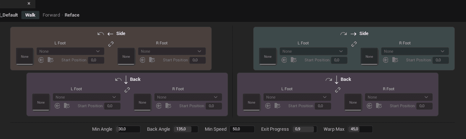Open left Side L Foot asset dropdown
Image resolution: width=466 pixels, height=139 pixels.
70,51
